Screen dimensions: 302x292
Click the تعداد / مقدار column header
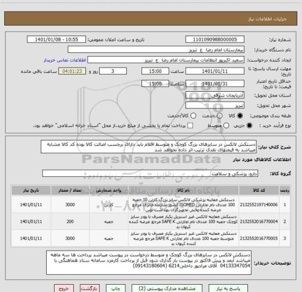click(70, 190)
